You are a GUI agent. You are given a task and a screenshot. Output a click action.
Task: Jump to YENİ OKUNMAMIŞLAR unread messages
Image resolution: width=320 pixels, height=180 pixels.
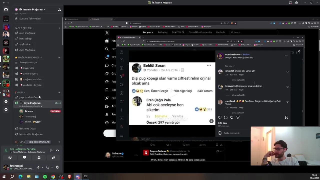pyautogui.click(x=38, y=142)
